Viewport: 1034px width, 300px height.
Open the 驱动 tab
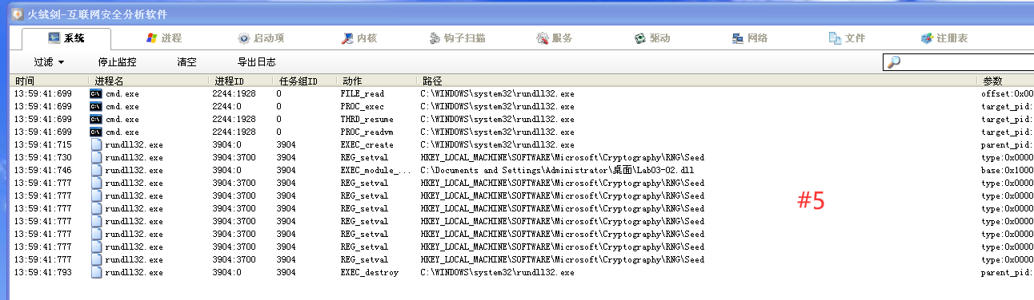tap(652, 38)
